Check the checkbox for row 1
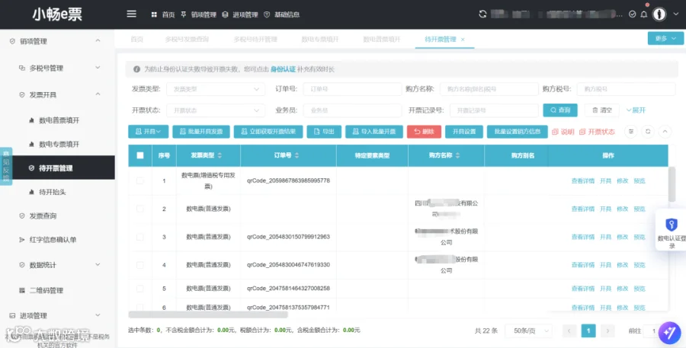686x348 pixels. (x=140, y=180)
